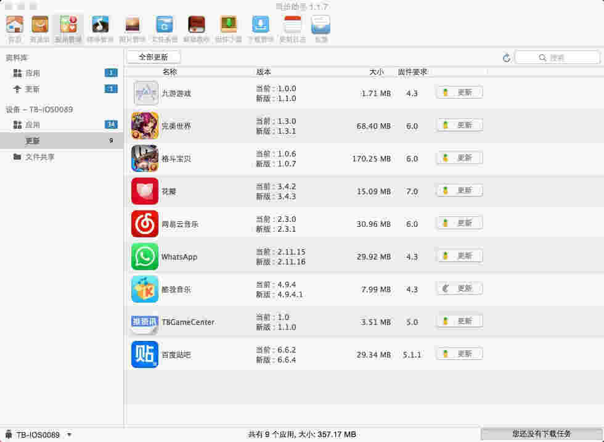Open download tasks button at bottom right
The height and width of the screenshot is (442, 604).
tap(542, 434)
